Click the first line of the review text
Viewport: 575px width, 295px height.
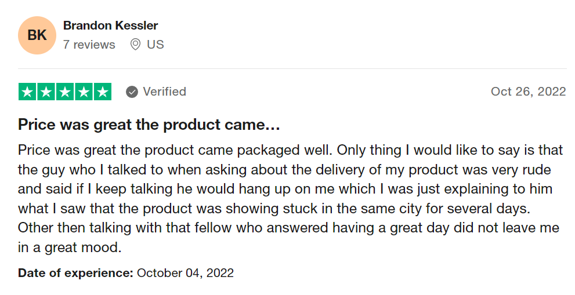[x=290, y=151]
